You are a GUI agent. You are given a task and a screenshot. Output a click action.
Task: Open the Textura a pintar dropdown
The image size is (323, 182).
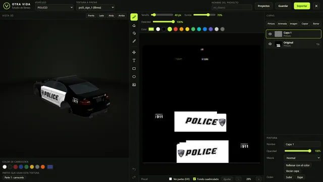coord(95,8)
